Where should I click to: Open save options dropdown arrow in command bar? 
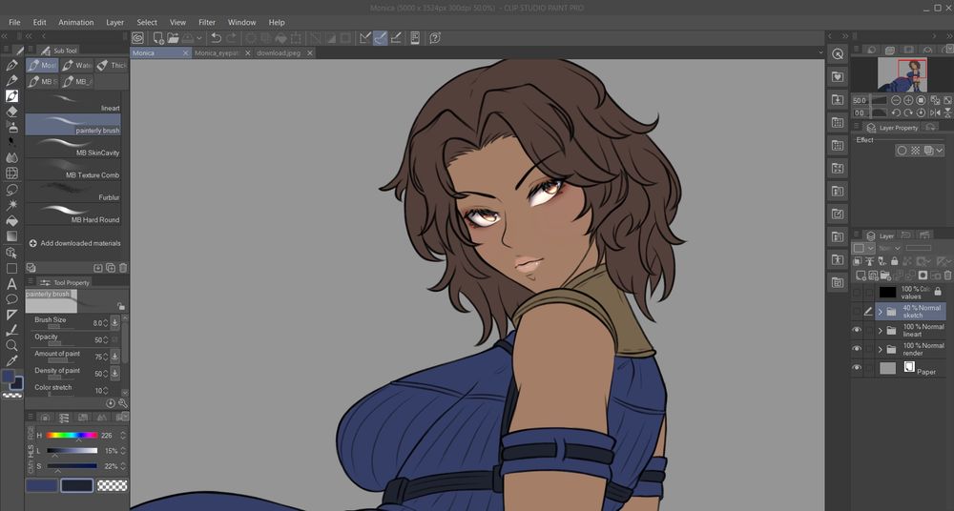(199, 38)
